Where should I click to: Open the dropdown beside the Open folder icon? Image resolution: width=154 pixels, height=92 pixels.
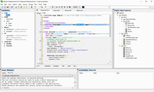pyautogui.click(x=10, y=7)
